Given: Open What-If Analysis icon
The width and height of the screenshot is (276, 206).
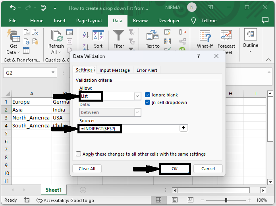Looking at the screenshot, I should click(205, 36).
